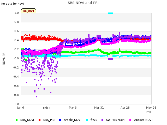Viewport: 167px width, 125px height.
Task: Click the 0.6 y-axis tick label
Action: tap(16, 31)
